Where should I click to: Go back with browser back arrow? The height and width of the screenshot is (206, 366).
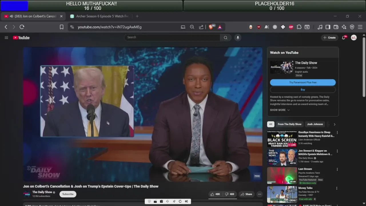[x=6, y=27]
